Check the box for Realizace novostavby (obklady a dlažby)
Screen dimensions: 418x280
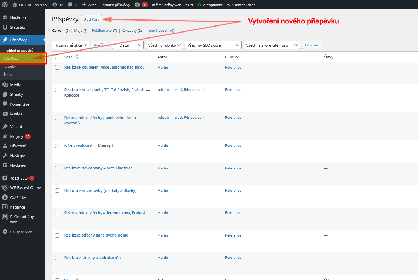point(57,191)
